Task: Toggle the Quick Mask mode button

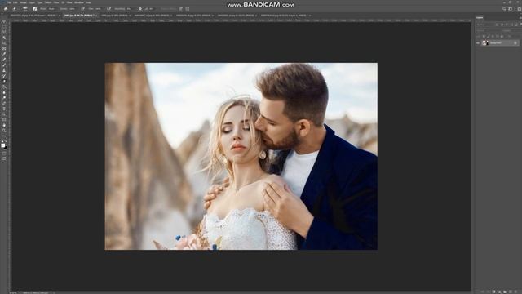Action: (x=4, y=154)
